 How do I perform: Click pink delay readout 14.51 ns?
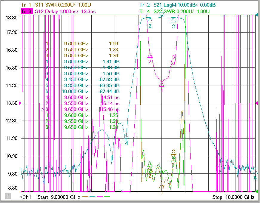[110, 97]
